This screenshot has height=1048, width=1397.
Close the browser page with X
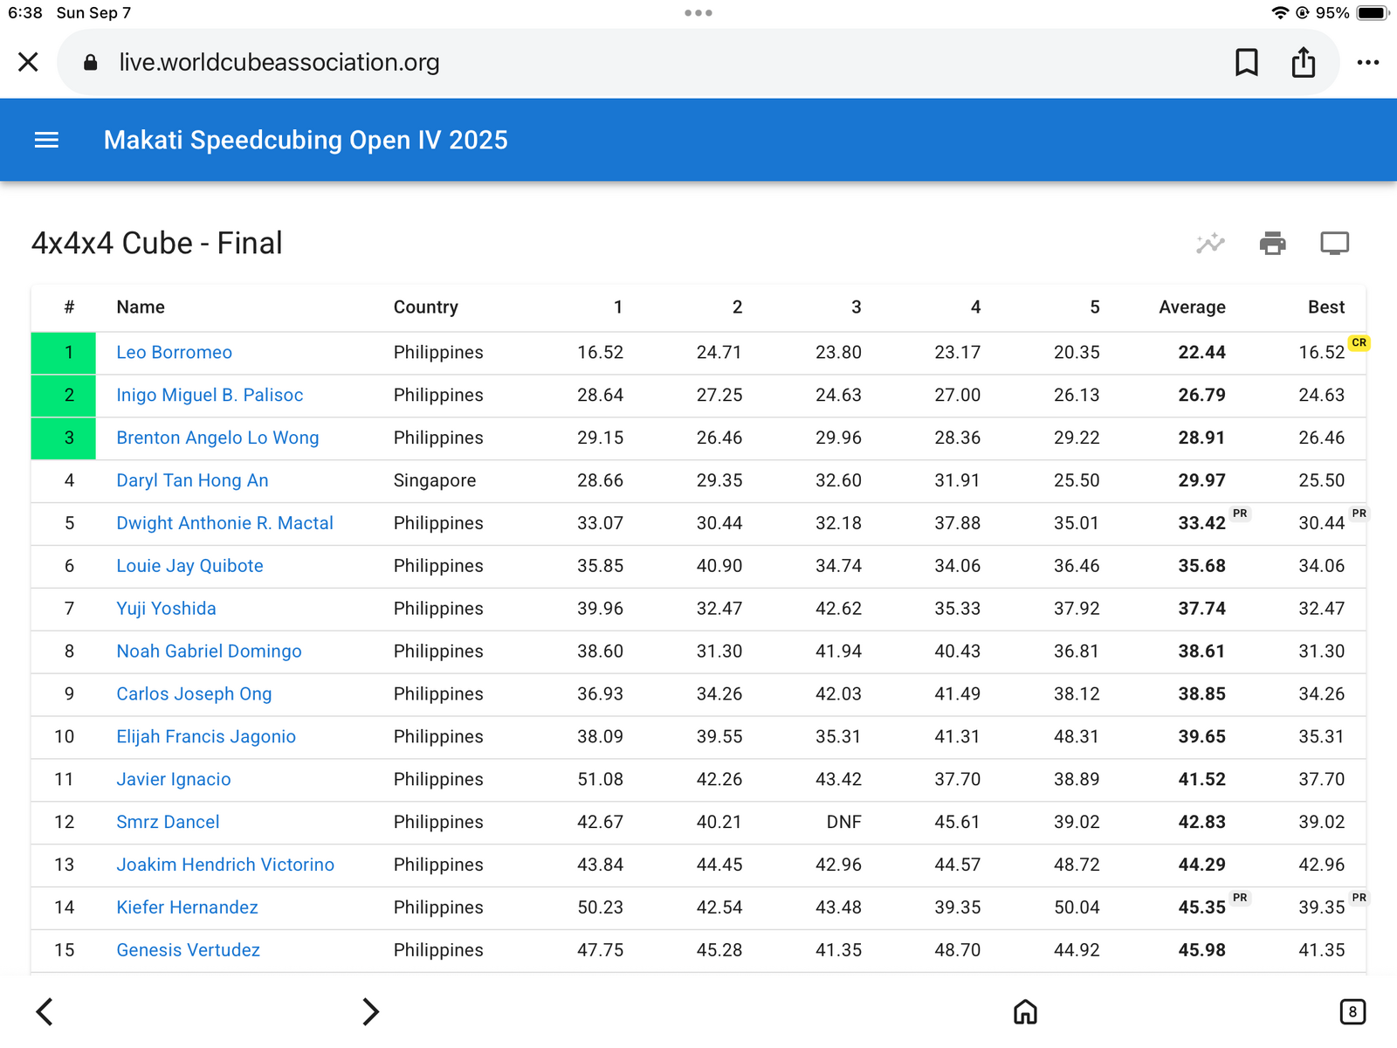pos(28,62)
